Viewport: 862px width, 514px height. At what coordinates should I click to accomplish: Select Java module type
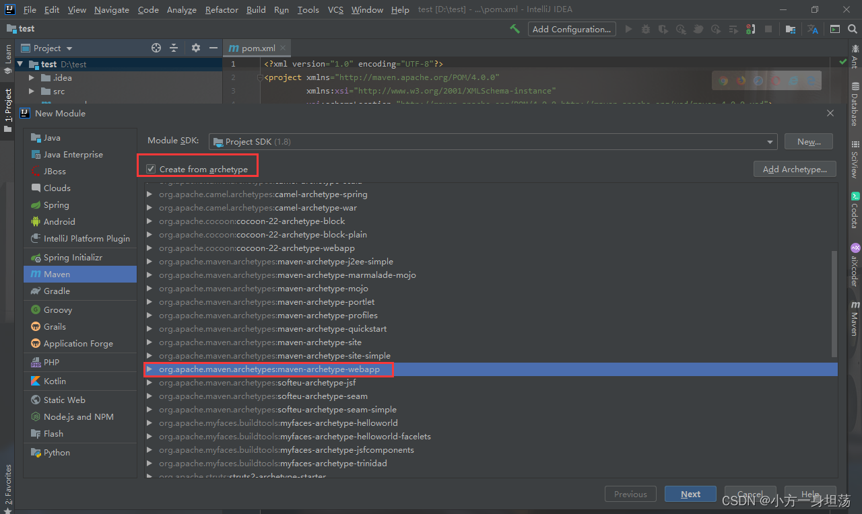(x=80, y=137)
